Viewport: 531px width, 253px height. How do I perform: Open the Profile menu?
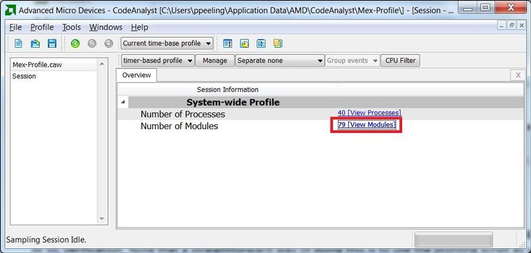point(42,27)
